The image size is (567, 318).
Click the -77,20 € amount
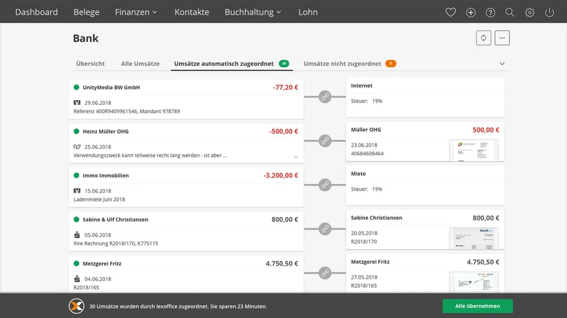pos(286,87)
